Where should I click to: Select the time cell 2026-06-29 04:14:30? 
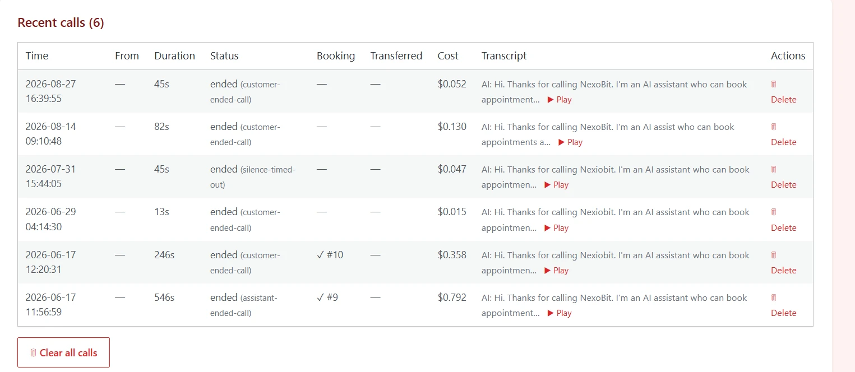pyautogui.click(x=51, y=220)
